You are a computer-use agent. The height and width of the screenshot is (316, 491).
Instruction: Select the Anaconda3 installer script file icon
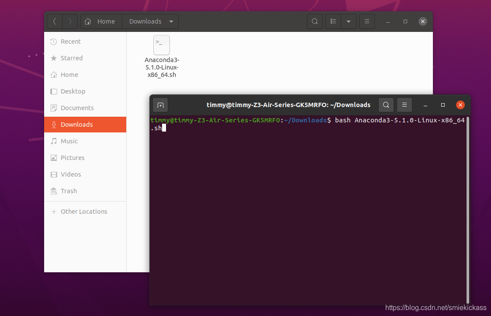[162, 45]
